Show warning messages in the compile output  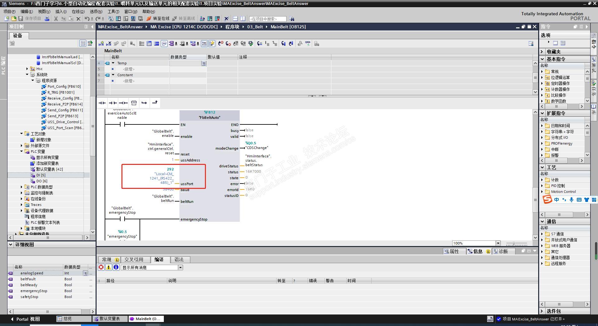point(109,267)
